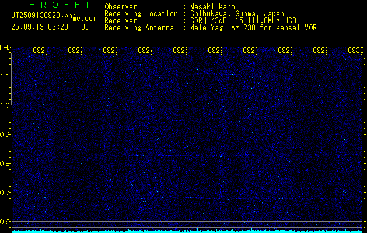
Task: Click the 0.8 kHz frequency label
Action: [5, 163]
